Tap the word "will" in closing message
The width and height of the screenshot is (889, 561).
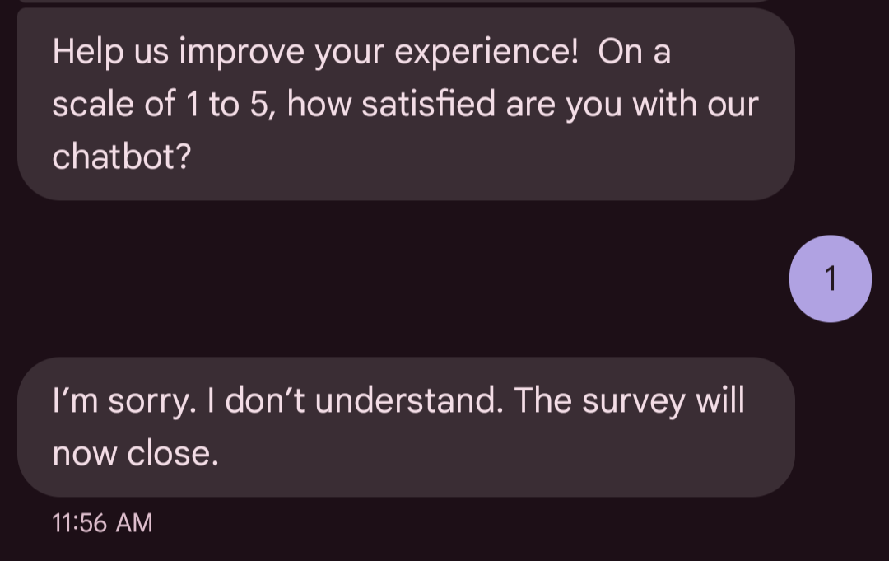(x=720, y=401)
